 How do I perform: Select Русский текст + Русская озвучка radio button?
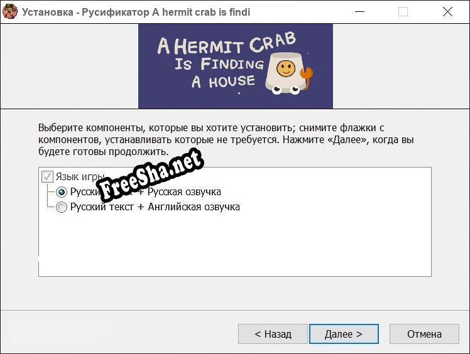(x=62, y=192)
